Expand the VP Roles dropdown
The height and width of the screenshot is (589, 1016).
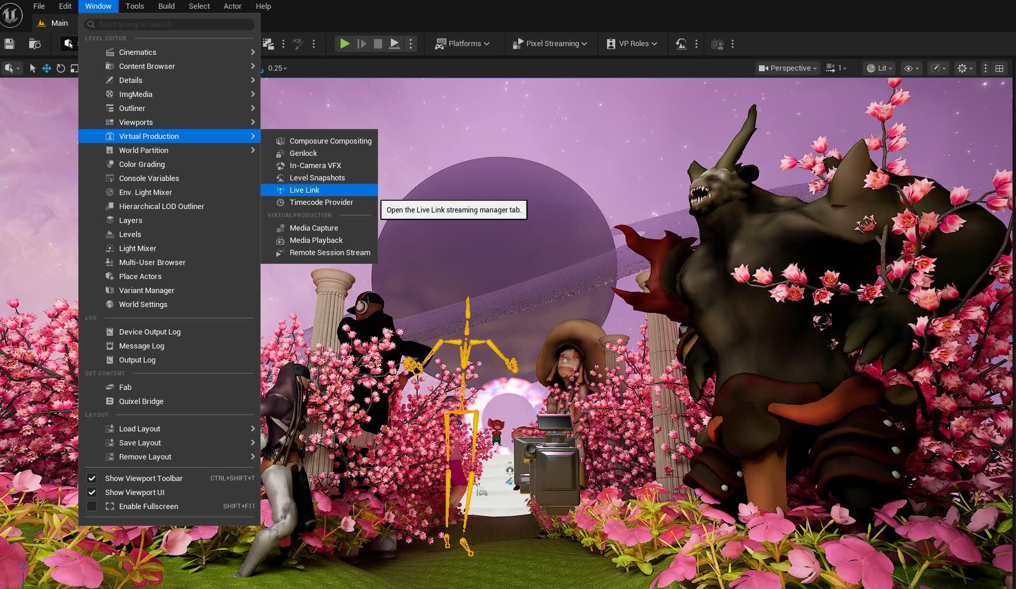click(x=632, y=44)
